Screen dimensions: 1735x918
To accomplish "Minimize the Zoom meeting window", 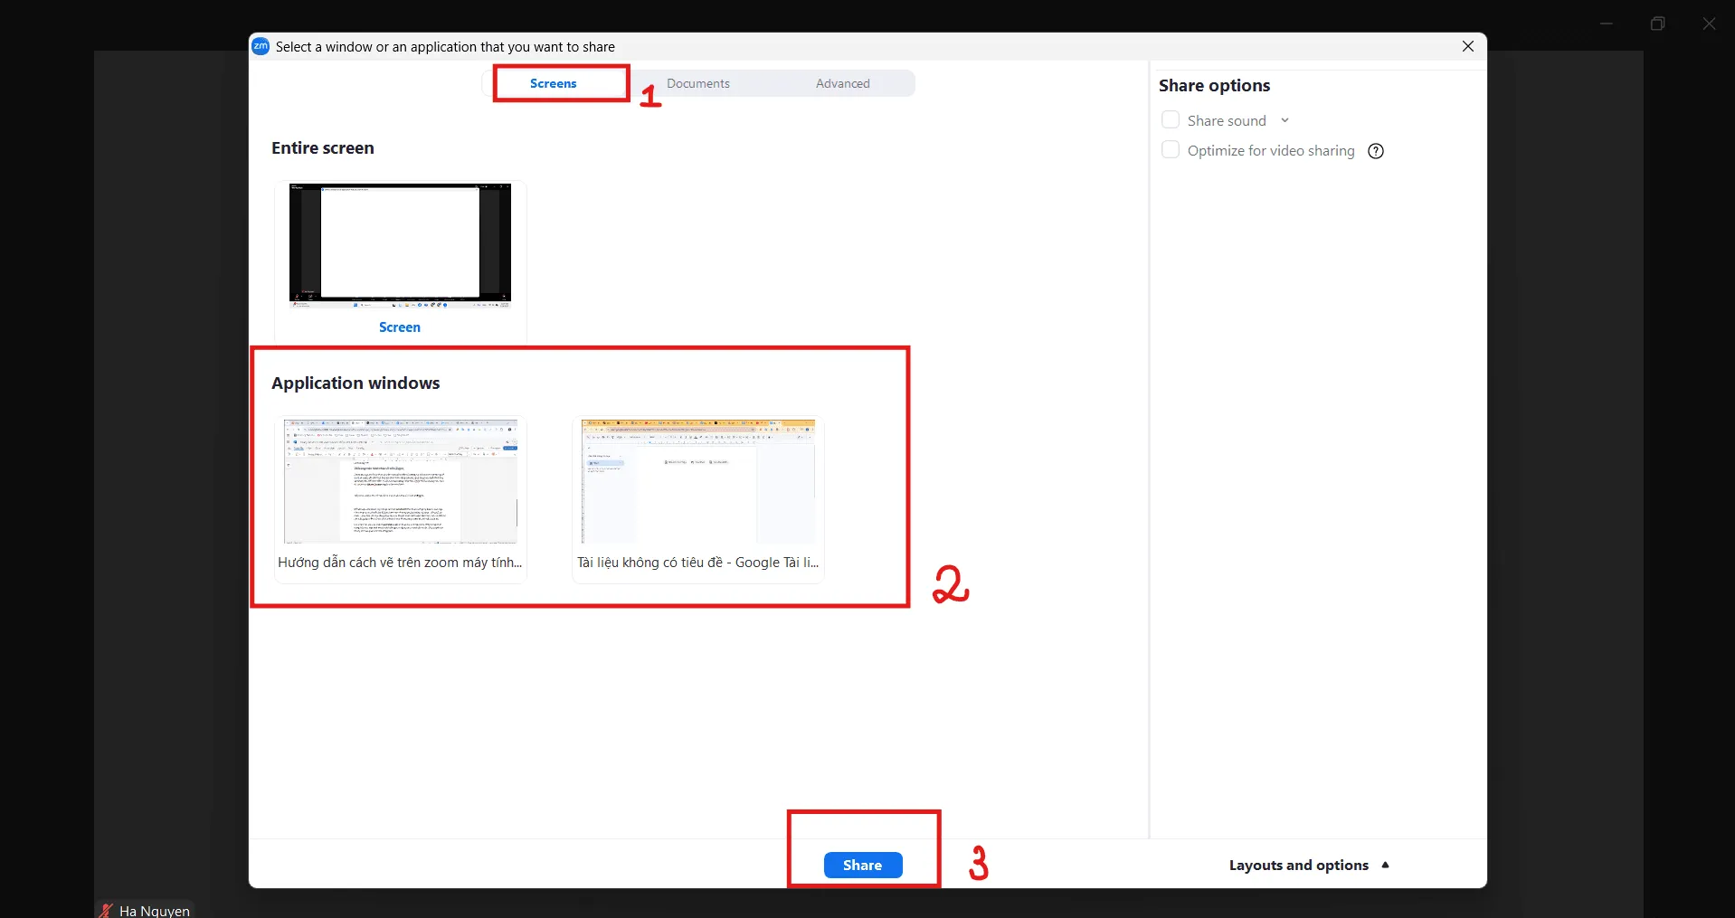I will click(1607, 24).
